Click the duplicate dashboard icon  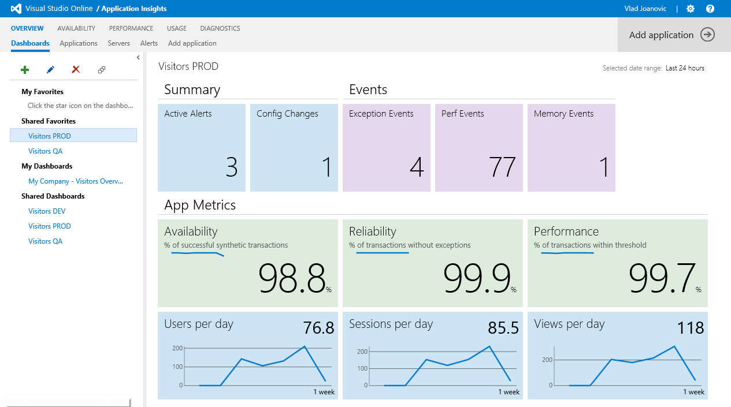pyautogui.click(x=102, y=70)
